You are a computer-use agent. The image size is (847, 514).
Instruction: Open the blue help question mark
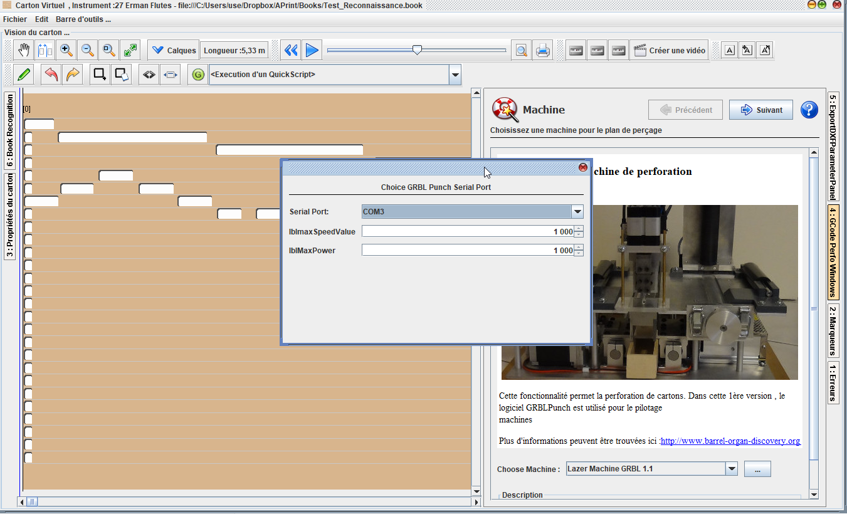(809, 110)
